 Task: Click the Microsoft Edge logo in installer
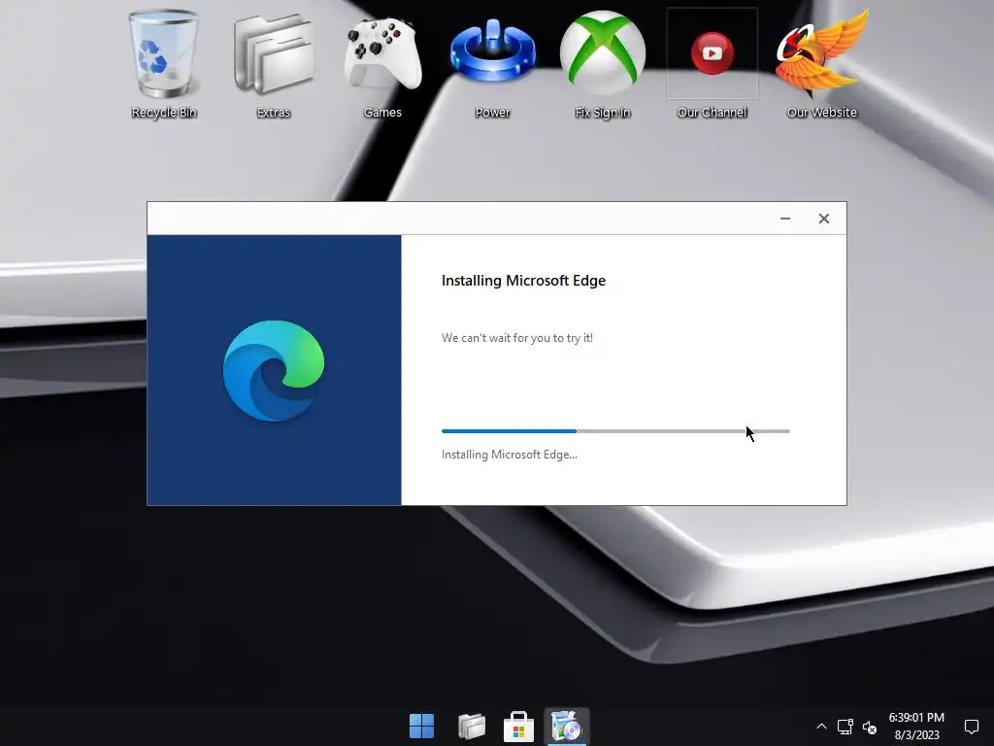pyautogui.click(x=274, y=370)
